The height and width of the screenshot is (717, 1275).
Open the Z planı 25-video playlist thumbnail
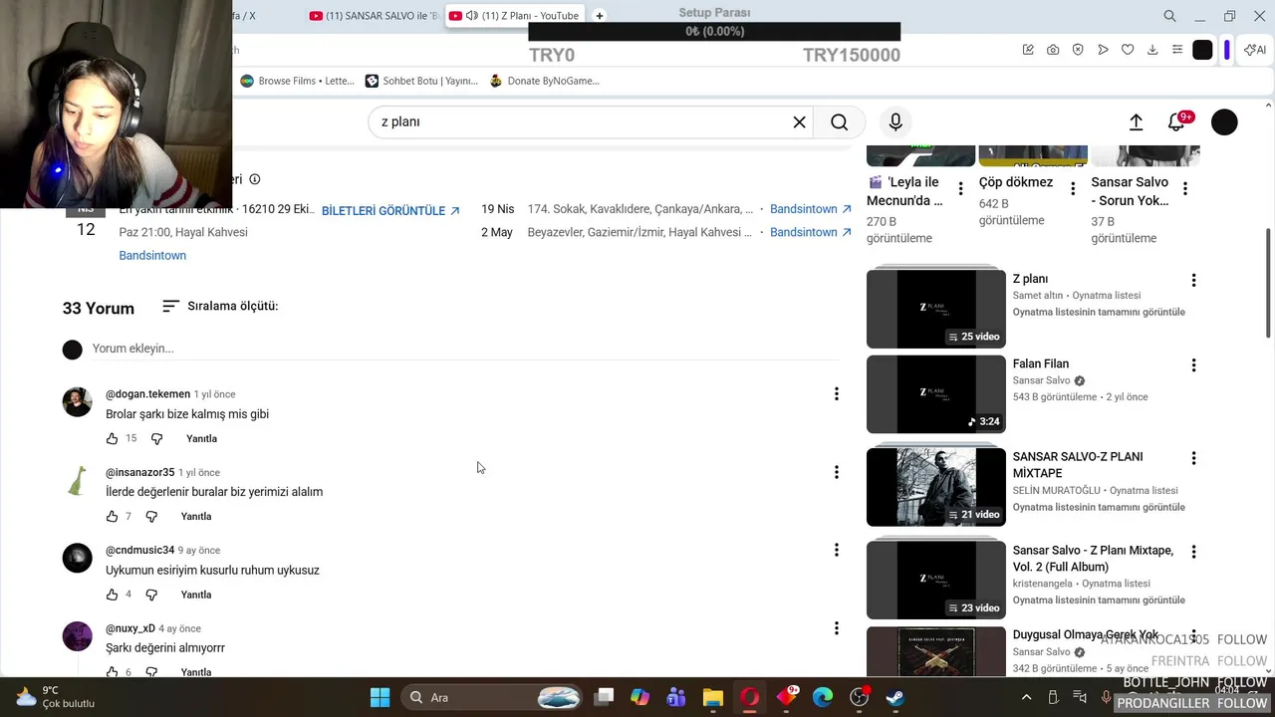click(936, 308)
